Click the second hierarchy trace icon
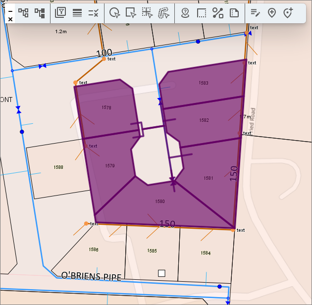This screenshot has width=312, height=305. coord(40,13)
